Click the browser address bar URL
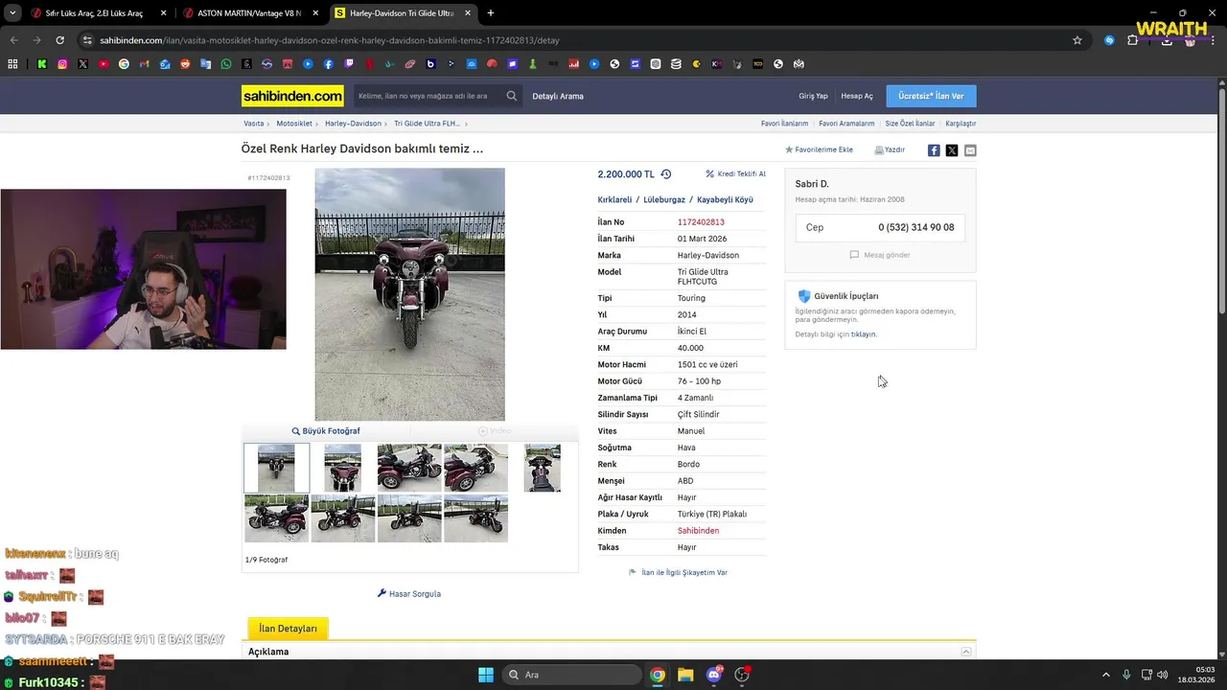The width and height of the screenshot is (1227, 690). 330,40
